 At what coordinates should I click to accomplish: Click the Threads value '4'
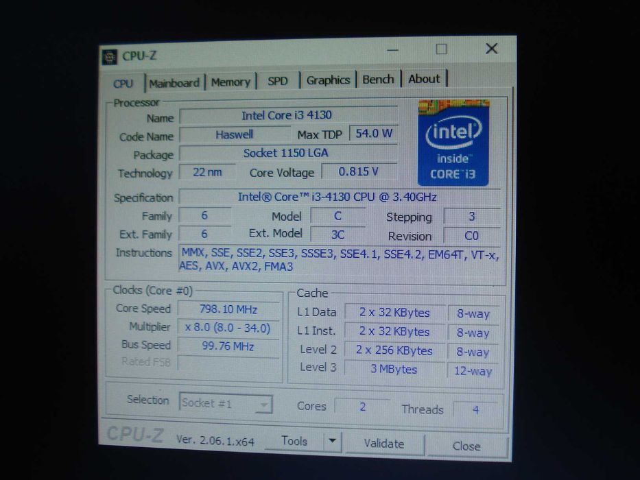click(x=475, y=409)
